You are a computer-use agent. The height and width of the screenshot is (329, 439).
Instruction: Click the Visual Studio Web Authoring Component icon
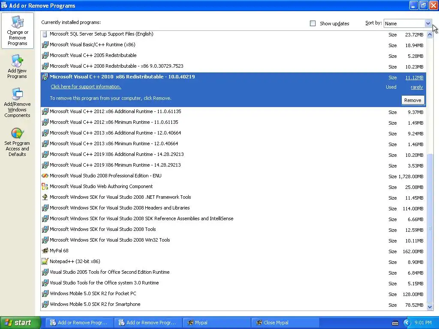(x=45, y=187)
